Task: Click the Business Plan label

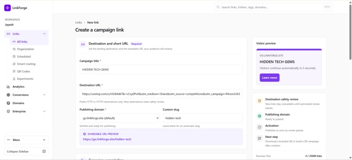Action: tap(263, 156)
